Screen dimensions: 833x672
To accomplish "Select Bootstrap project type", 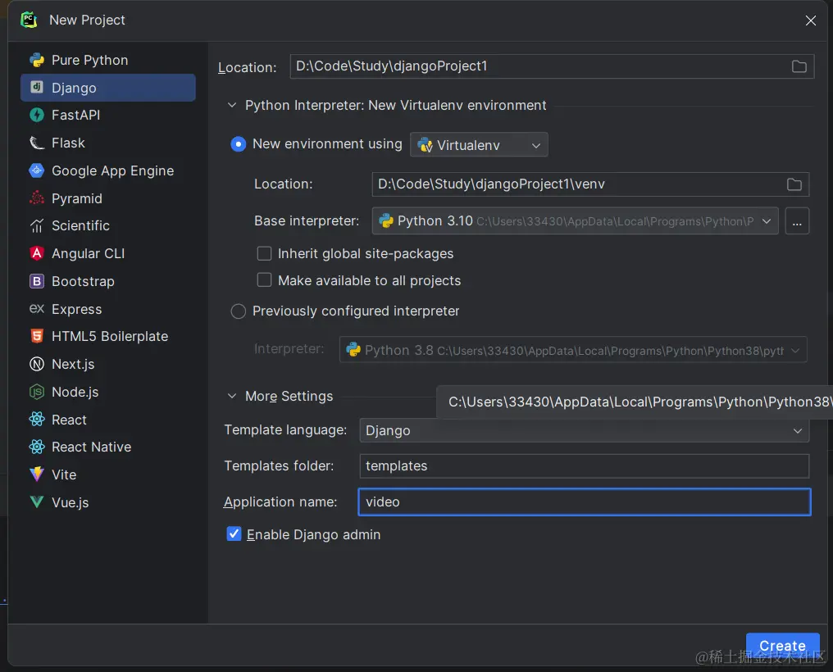I will tap(108, 281).
